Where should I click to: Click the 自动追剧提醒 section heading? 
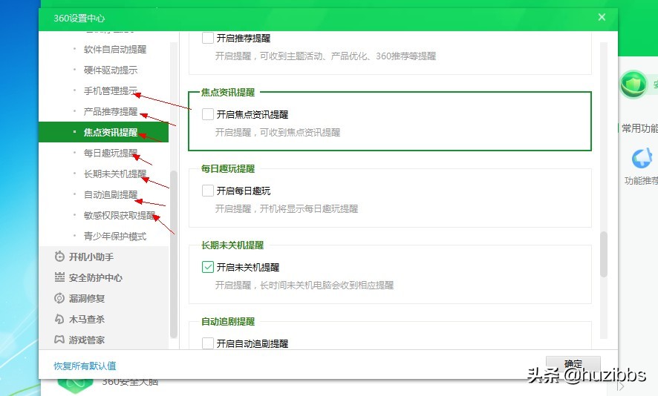(x=228, y=321)
